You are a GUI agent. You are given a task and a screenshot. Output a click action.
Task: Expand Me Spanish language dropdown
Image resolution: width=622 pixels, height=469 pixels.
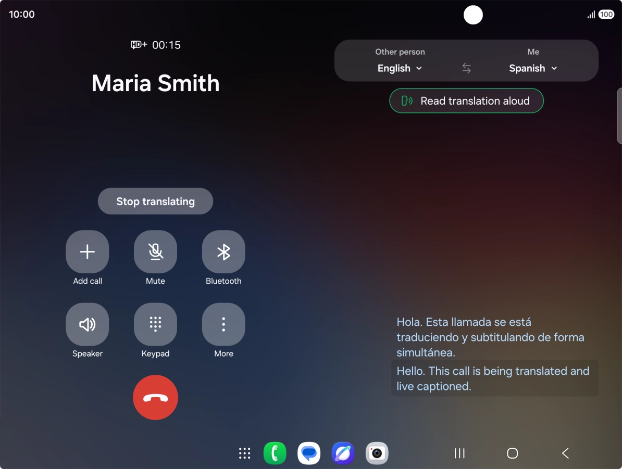point(533,68)
